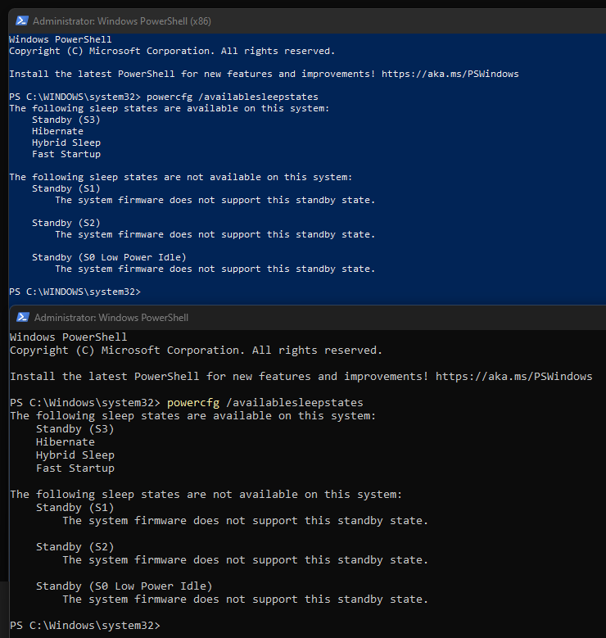Screen dimensions: 606x638
Task: Click the yellow 'powercfg' command text
Action: coord(193,403)
